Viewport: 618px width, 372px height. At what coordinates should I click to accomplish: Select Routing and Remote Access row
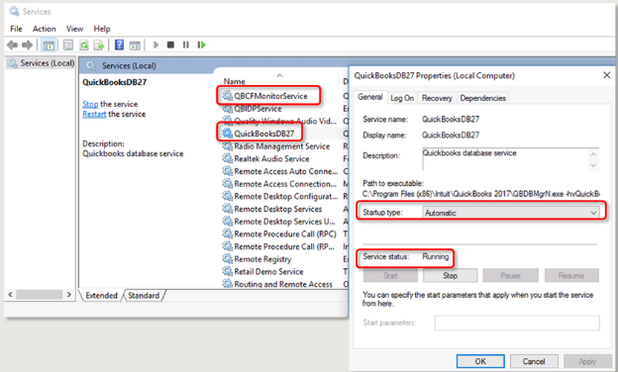tap(279, 284)
